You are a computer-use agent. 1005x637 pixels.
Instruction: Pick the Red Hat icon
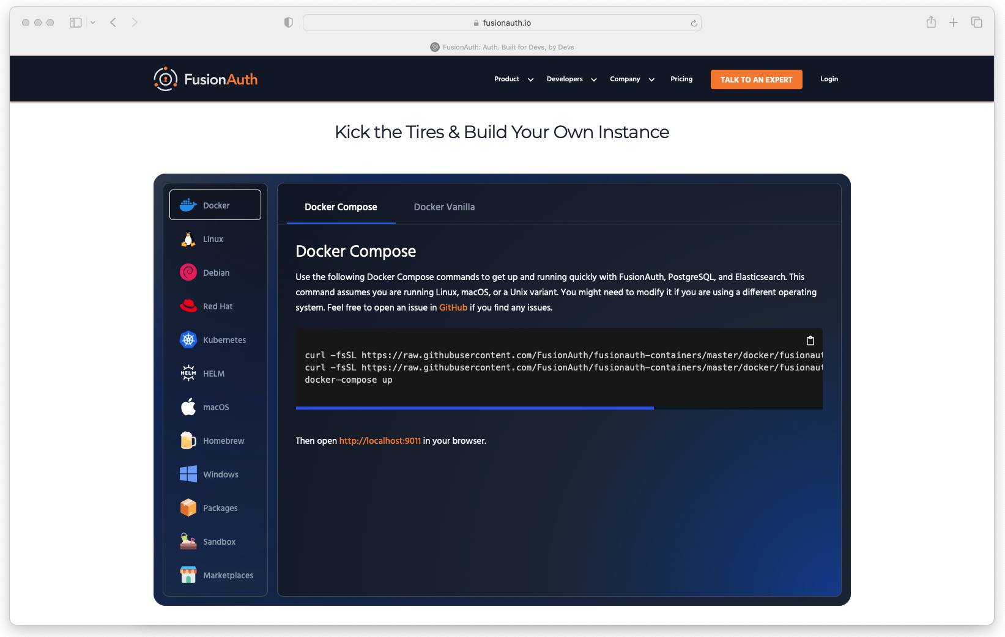188,306
